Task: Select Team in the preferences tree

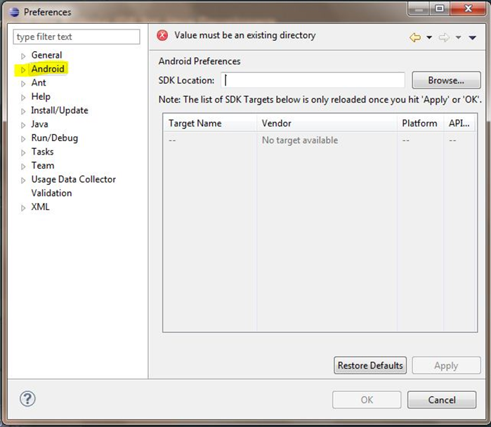Action: click(x=43, y=165)
